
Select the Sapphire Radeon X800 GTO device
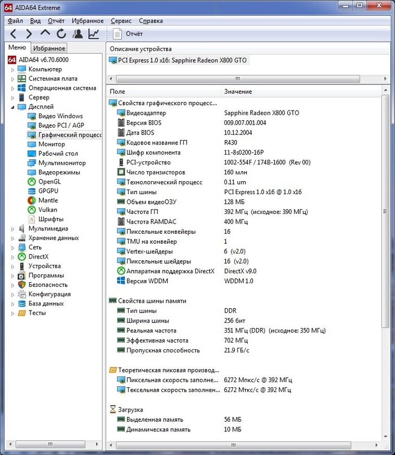click(x=182, y=60)
